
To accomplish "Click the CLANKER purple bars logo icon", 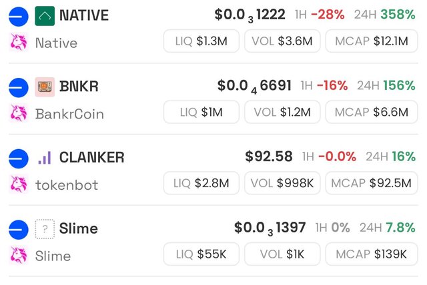I will point(45,157).
